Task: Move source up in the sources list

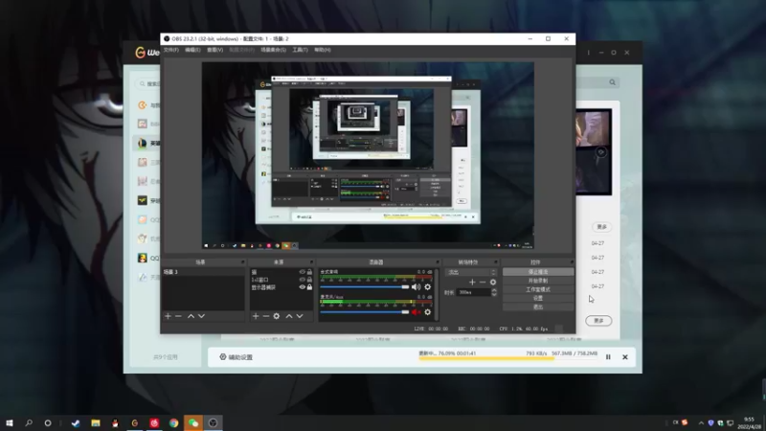Action: click(x=289, y=316)
